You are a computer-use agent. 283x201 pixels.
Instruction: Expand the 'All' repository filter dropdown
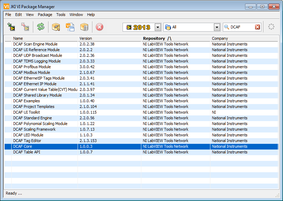click(217, 27)
